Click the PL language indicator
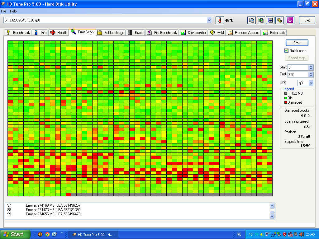The width and height of the screenshot is (319, 239). click(x=239, y=235)
